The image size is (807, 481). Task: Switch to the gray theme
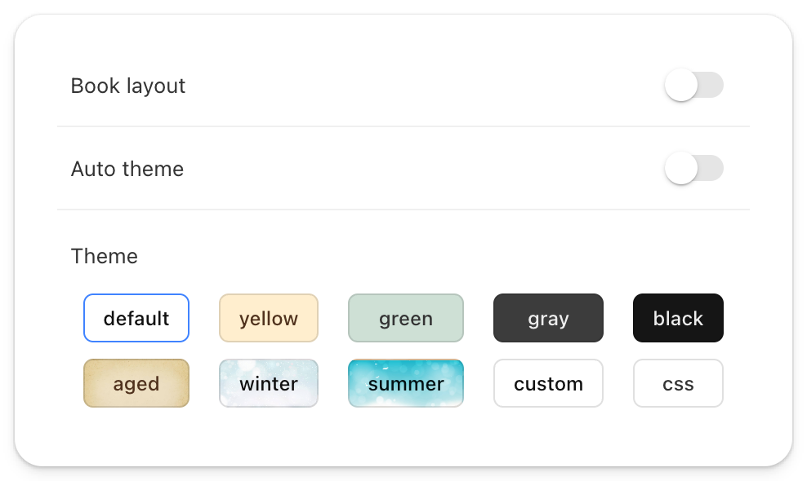[548, 318]
